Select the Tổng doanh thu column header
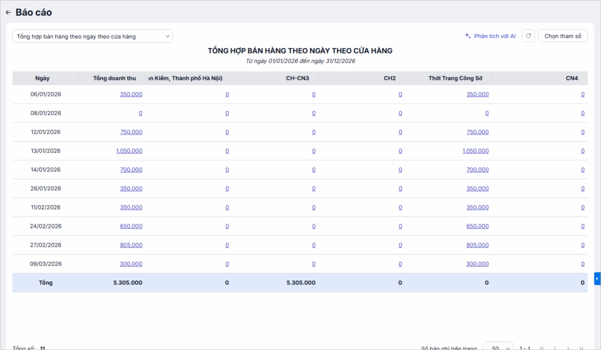The width and height of the screenshot is (601, 350). click(114, 78)
